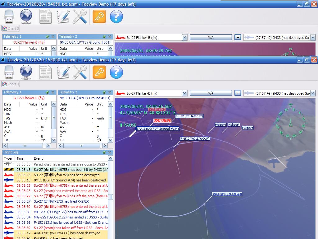
Task: Close the Flight Log panel
Action: [110, 152]
